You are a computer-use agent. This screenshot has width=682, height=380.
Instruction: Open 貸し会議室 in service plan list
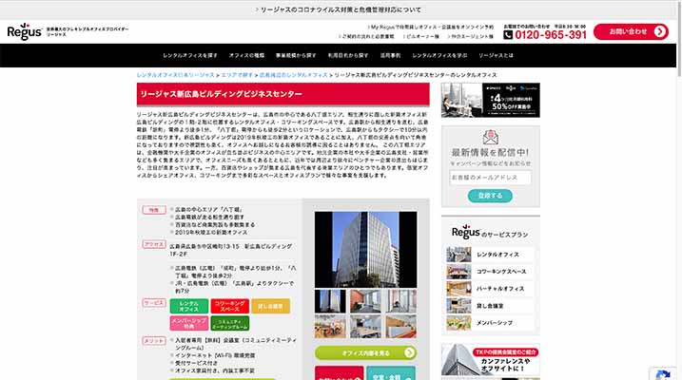point(490,306)
